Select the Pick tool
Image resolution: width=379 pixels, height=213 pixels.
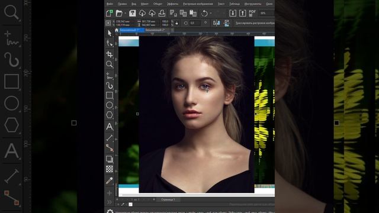pos(110,33)
